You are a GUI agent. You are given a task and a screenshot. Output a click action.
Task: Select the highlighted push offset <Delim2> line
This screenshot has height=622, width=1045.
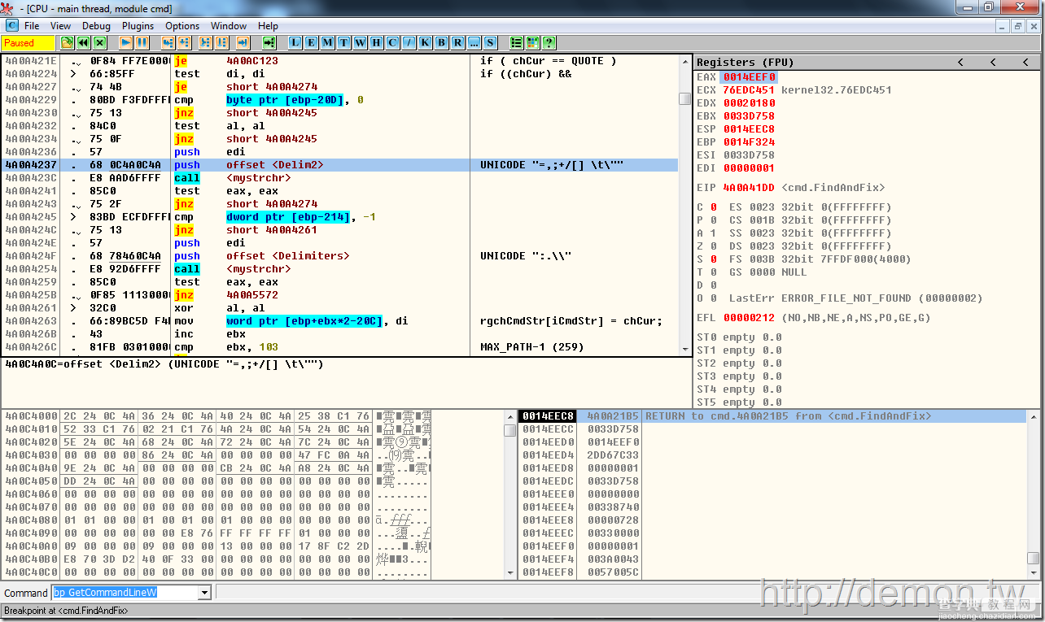pos(340,165)
